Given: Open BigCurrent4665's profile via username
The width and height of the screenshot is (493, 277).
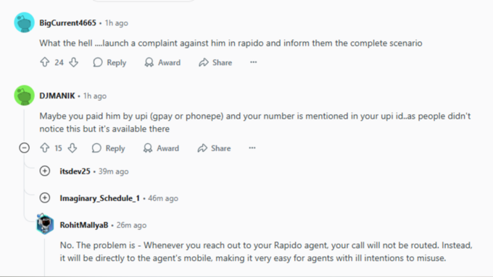Looking at the screenshot, I should [67, 23].
